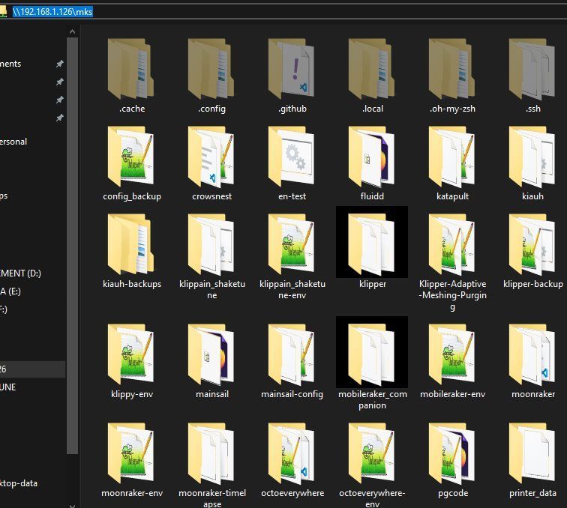Open the printer_data folder icon
Image resolution: width=567 pixels, height=508 pixels.
532,453
